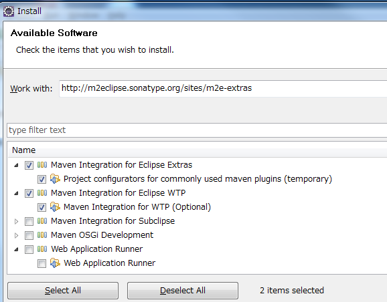The width and height of the screenshot is (387, 302).
Task: Uncheck Maven Integration for WTP (Optional) checkbox
Action: (42, 207)
